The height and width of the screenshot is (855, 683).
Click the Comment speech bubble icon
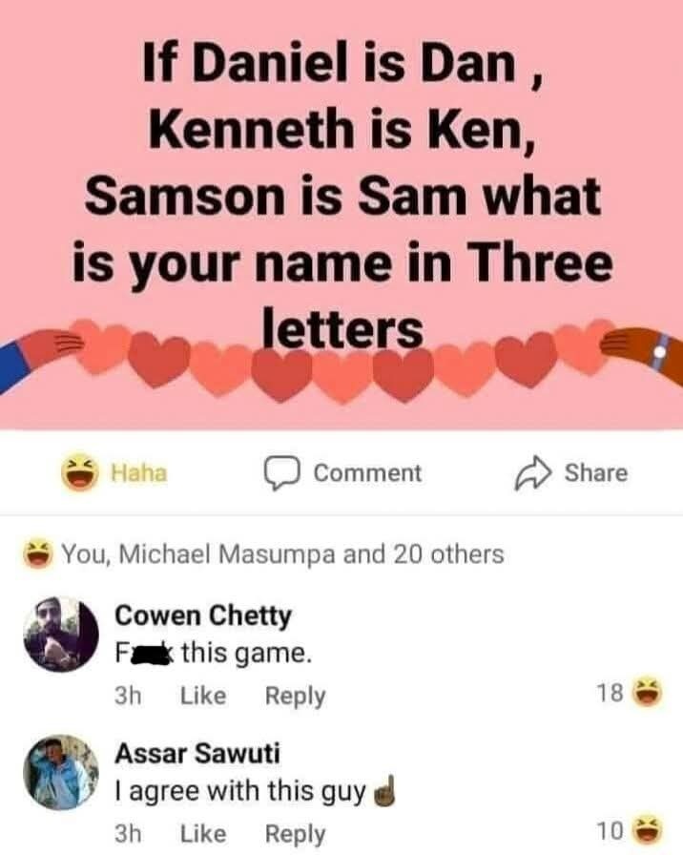tap(282, 473)
